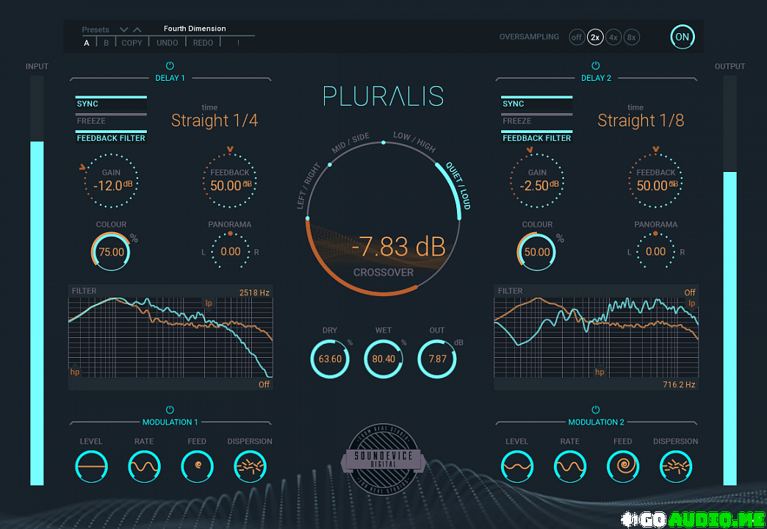767x529 pixels.
Task: Open the Fourth Dimension preset name list
Action: pyautogui.click(x=195, y=29)
